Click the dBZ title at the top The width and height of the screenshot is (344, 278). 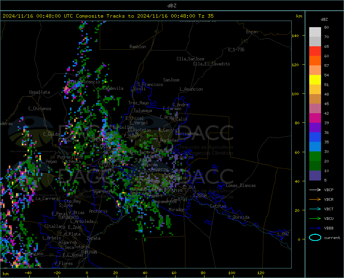pos(172,6)
